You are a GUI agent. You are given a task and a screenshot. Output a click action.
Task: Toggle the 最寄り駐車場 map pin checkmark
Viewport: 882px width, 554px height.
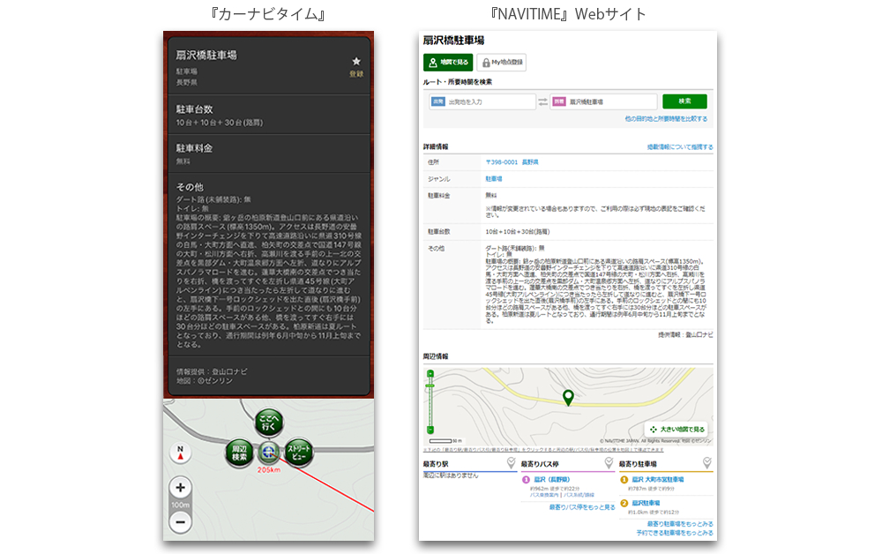pos(707,463)
